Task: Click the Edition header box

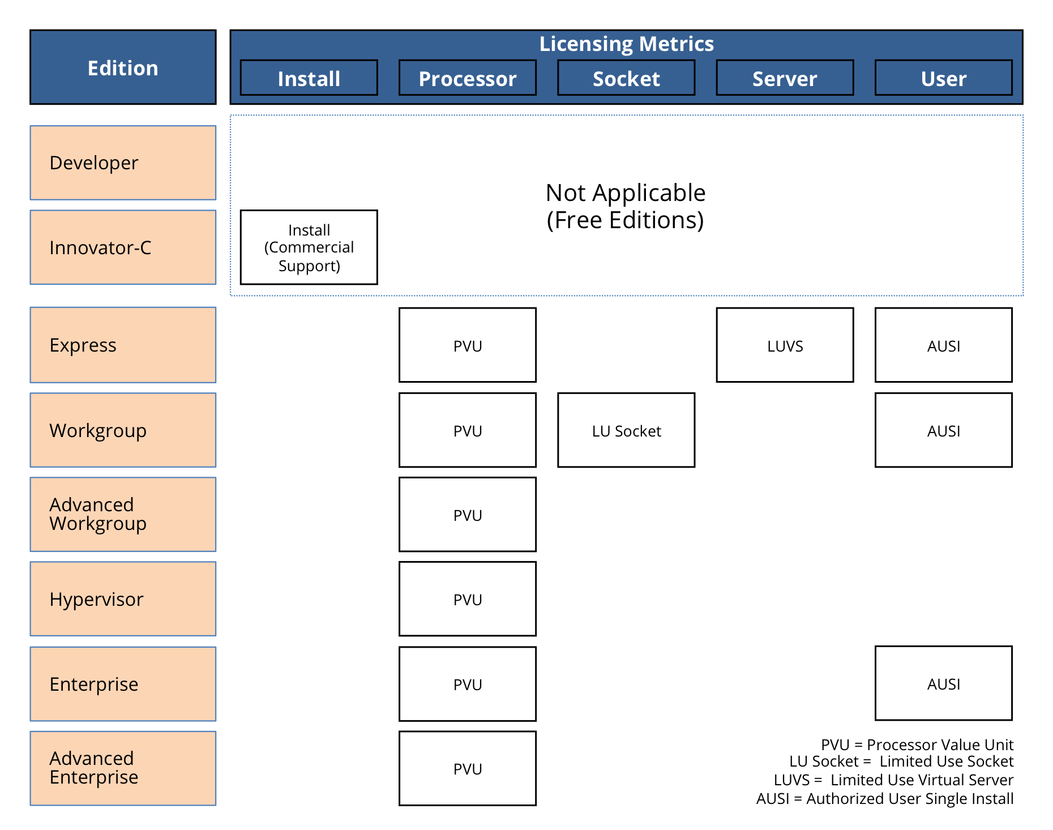Action: click(123, 67)
